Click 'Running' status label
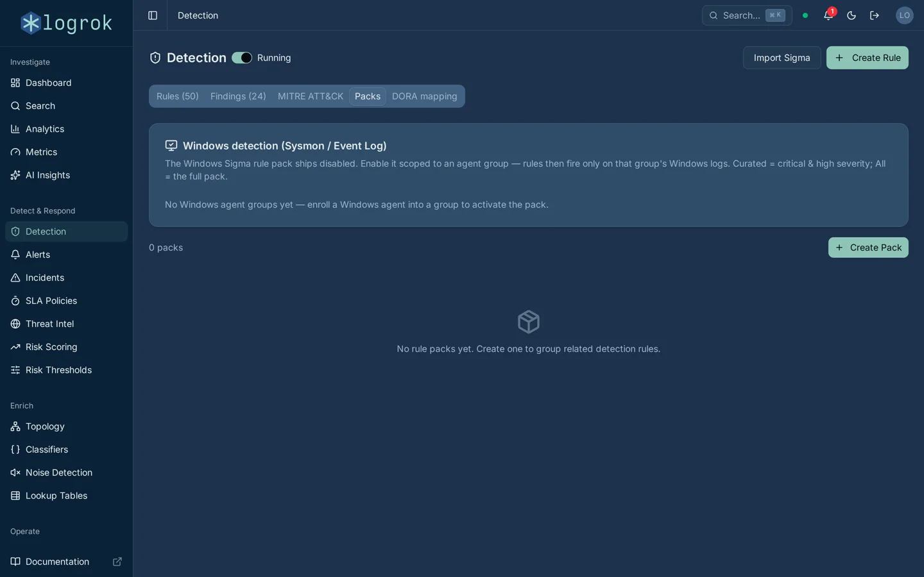The height and width of the screenshot is (577, 924). click(274, 58)
